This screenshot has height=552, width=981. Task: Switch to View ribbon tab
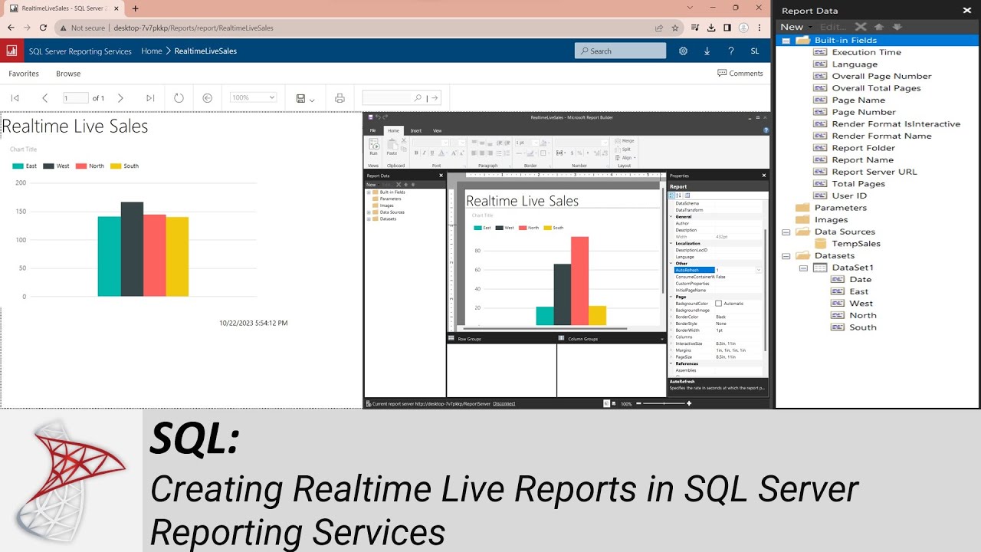(437, 130)
